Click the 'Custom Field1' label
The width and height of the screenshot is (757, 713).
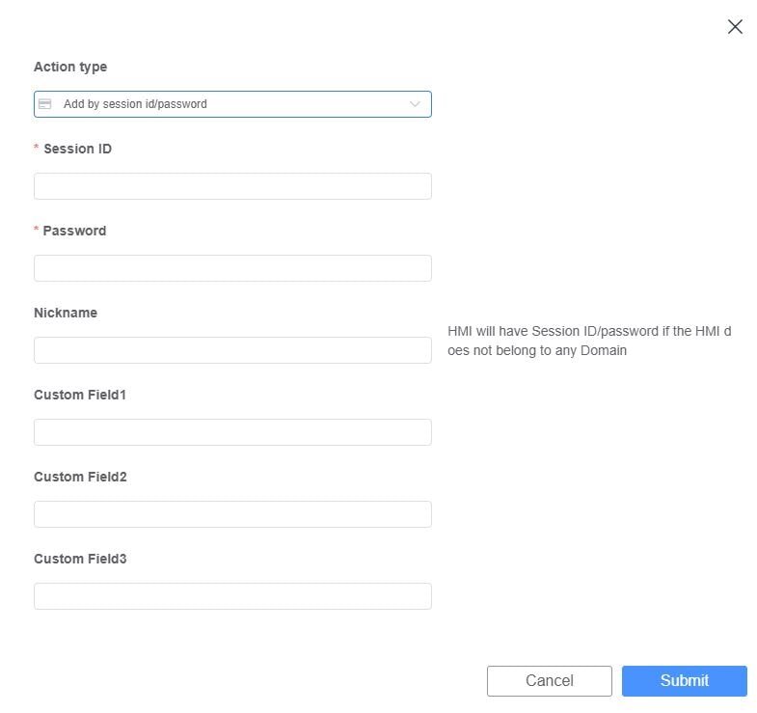[80, 395]
